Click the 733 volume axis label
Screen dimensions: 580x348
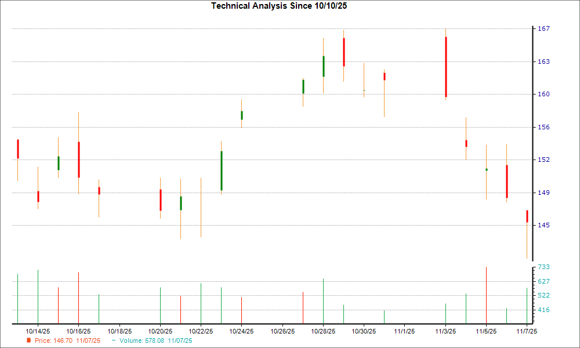(544, 267)
